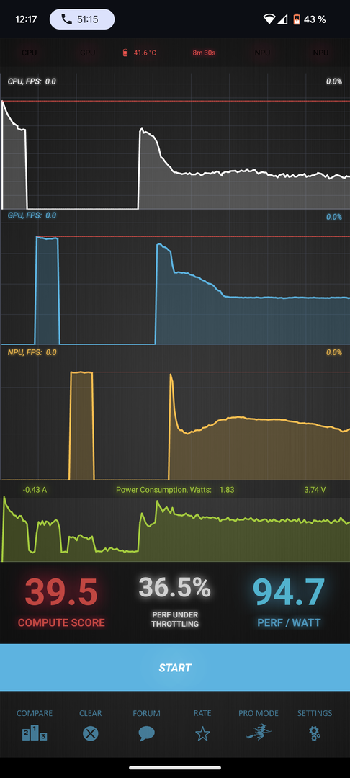The image size is (350, 778).
Task: Open the Compare leaderboard icon
Action: [35, 733]
